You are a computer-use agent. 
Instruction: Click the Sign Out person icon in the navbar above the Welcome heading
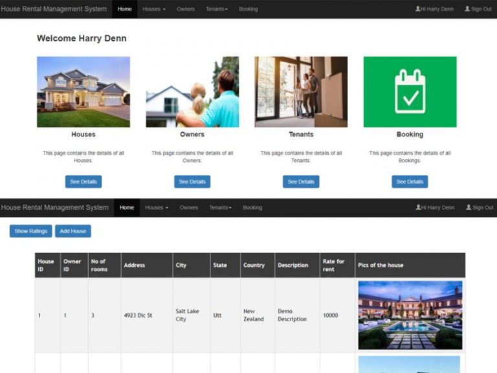tap(467, 9)
